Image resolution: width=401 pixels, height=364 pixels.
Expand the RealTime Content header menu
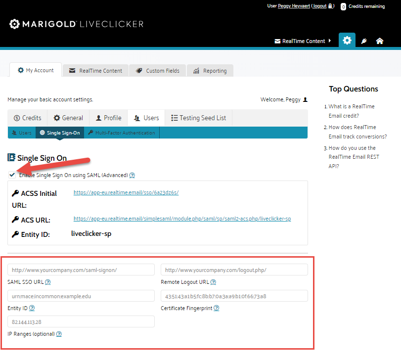303,41
